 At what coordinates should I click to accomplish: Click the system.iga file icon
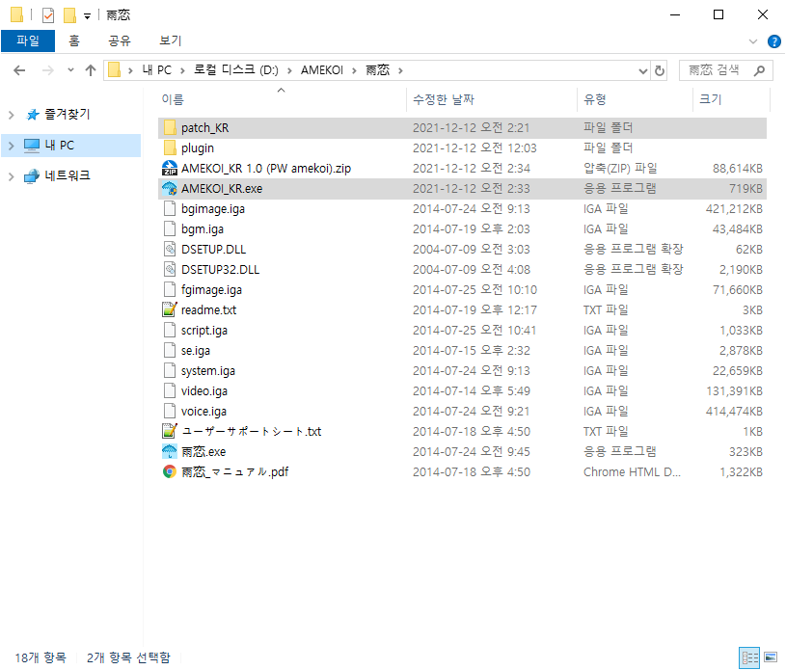click(170, 370)
